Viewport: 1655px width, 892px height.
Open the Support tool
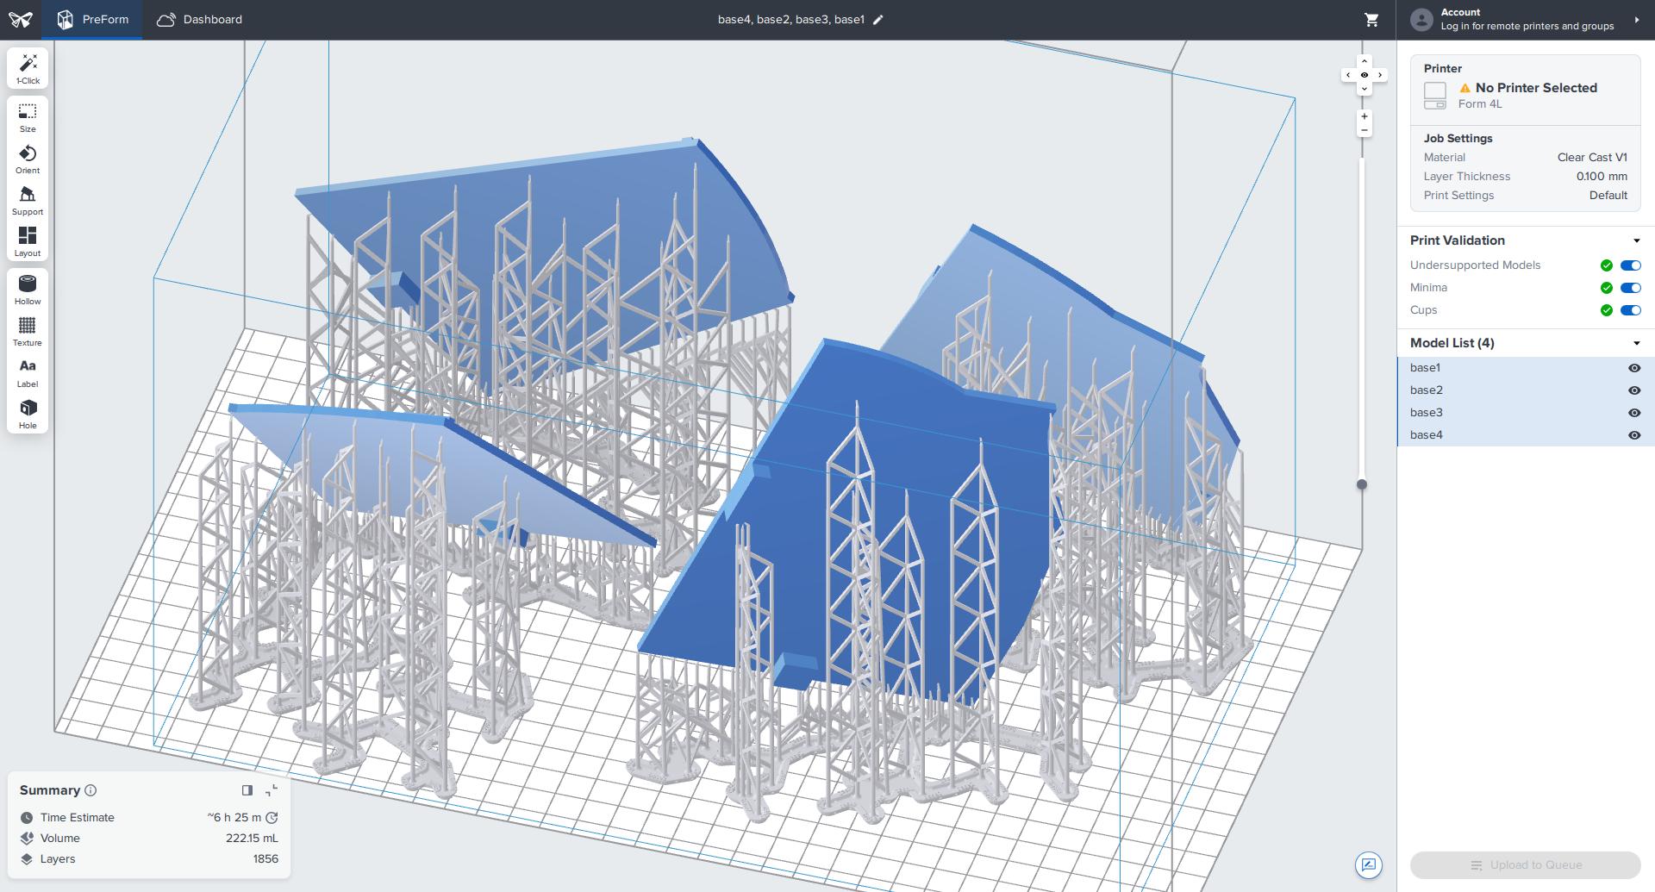pos(28,201)
